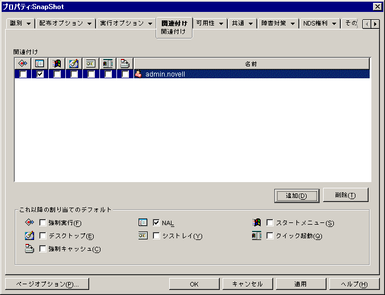385x295 pixels.
Task: Select the admin.novell row name
Action: click(165, 74)
